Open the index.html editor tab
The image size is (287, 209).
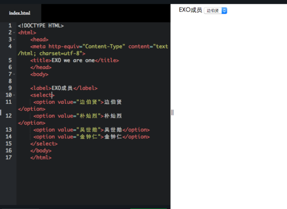point(20,13)
